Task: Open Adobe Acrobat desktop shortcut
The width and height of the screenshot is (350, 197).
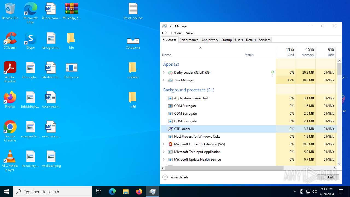Action: [10, 72]
